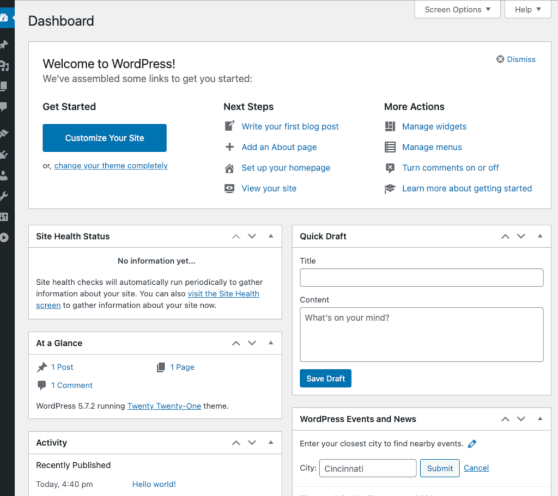
Task: Click the Comments speech bubble sidebar icon
Action: (x=4, y=107)
